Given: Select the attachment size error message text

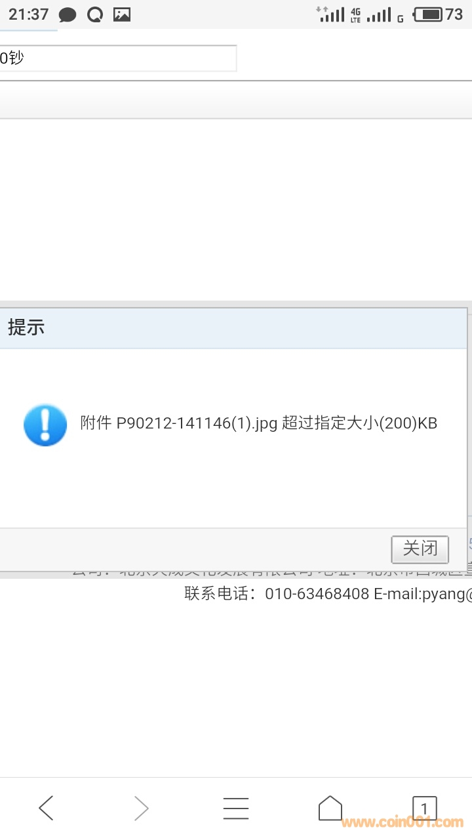Looking at the screenshot, I should [x=258, y=423].
